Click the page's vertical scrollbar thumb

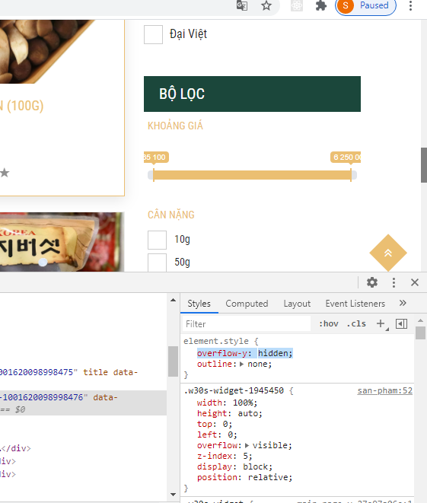pyautogui.click(x=424, y=165)
